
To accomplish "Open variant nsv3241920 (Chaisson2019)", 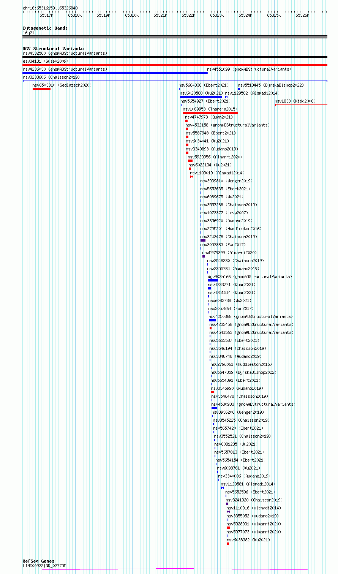I will pyautogui.click(x=254, y=500).
